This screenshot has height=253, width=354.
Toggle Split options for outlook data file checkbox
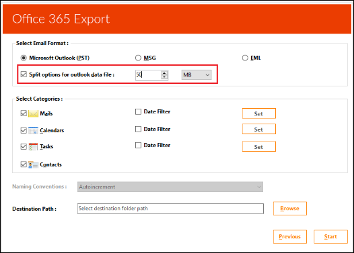pyautogui.click(x=24, y=74)
